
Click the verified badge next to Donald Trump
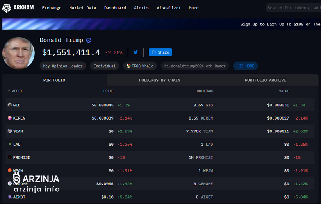pyautogui.click(x=89, y=40)
